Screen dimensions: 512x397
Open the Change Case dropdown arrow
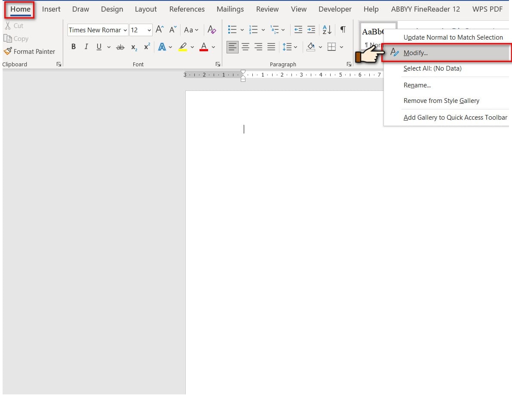tap(196, 30)
